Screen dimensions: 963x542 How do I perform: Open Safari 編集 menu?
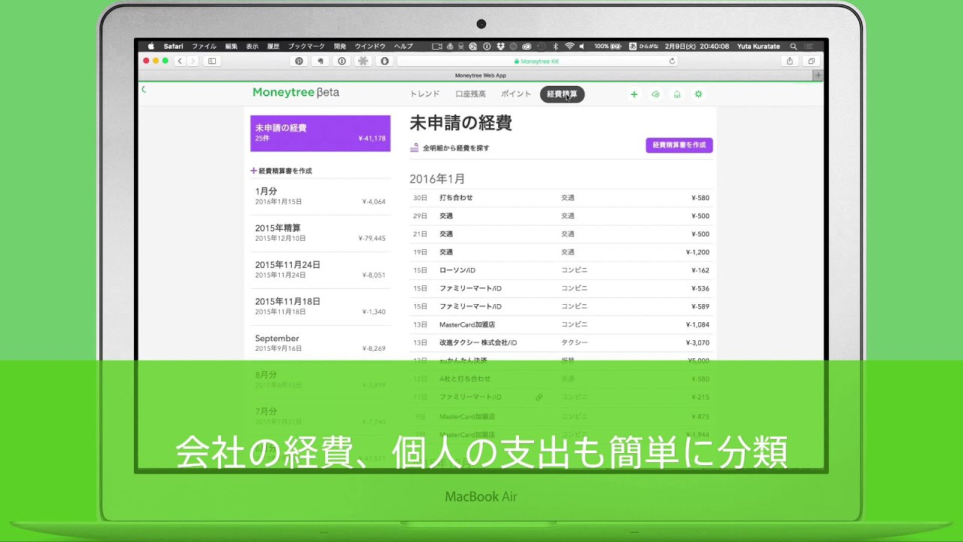click(x=231, y=46)
